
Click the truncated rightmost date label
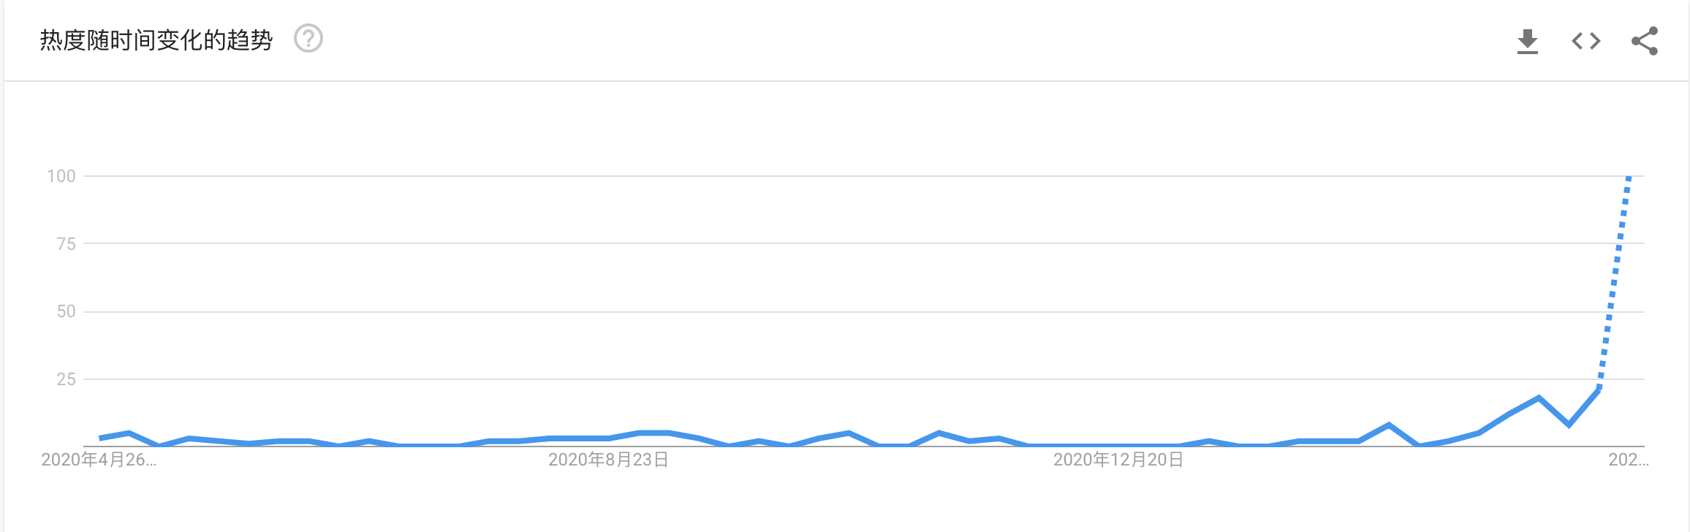[x=1628, y=460]
